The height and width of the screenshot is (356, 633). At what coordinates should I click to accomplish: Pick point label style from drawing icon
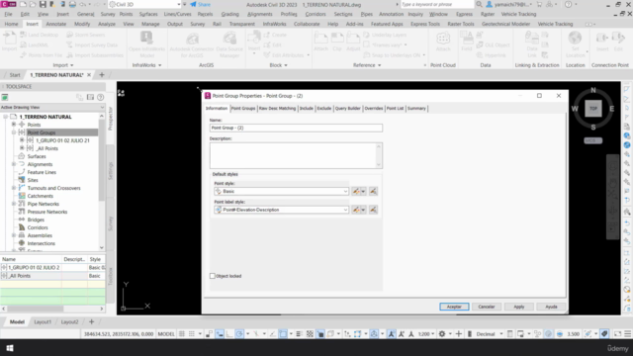pyautogui.click(x=373, y=210)
